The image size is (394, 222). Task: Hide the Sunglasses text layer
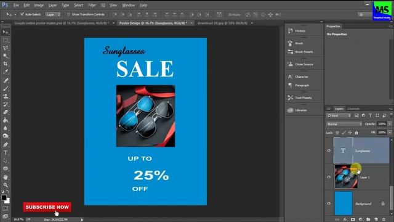pyautogui.click(x=329, y=150)
